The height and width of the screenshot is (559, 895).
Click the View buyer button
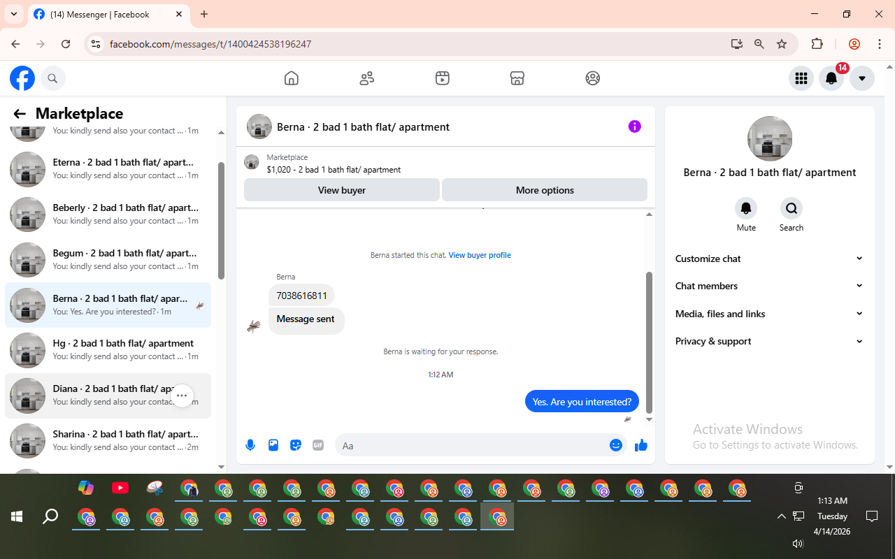pyautogui.click(x=342, y=190)
